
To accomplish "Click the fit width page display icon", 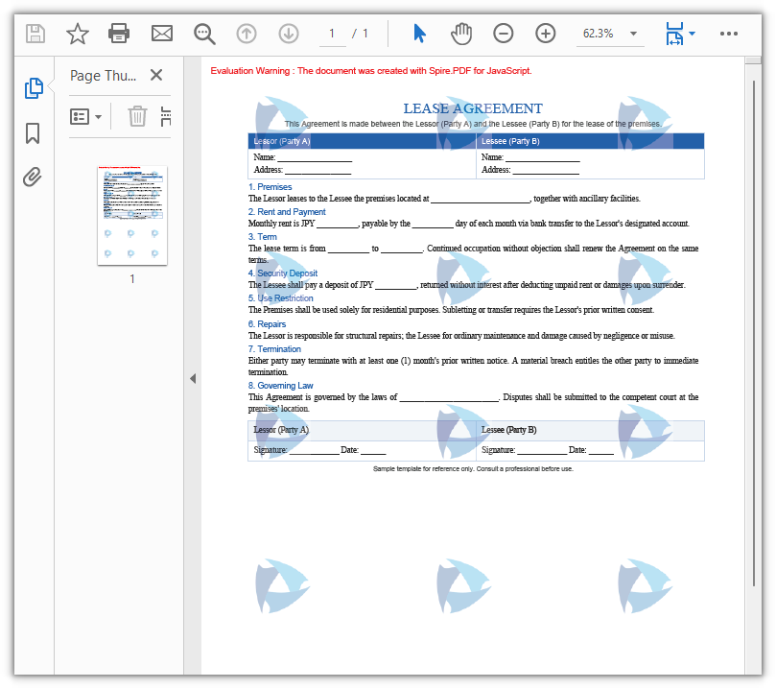I will 674,34.
